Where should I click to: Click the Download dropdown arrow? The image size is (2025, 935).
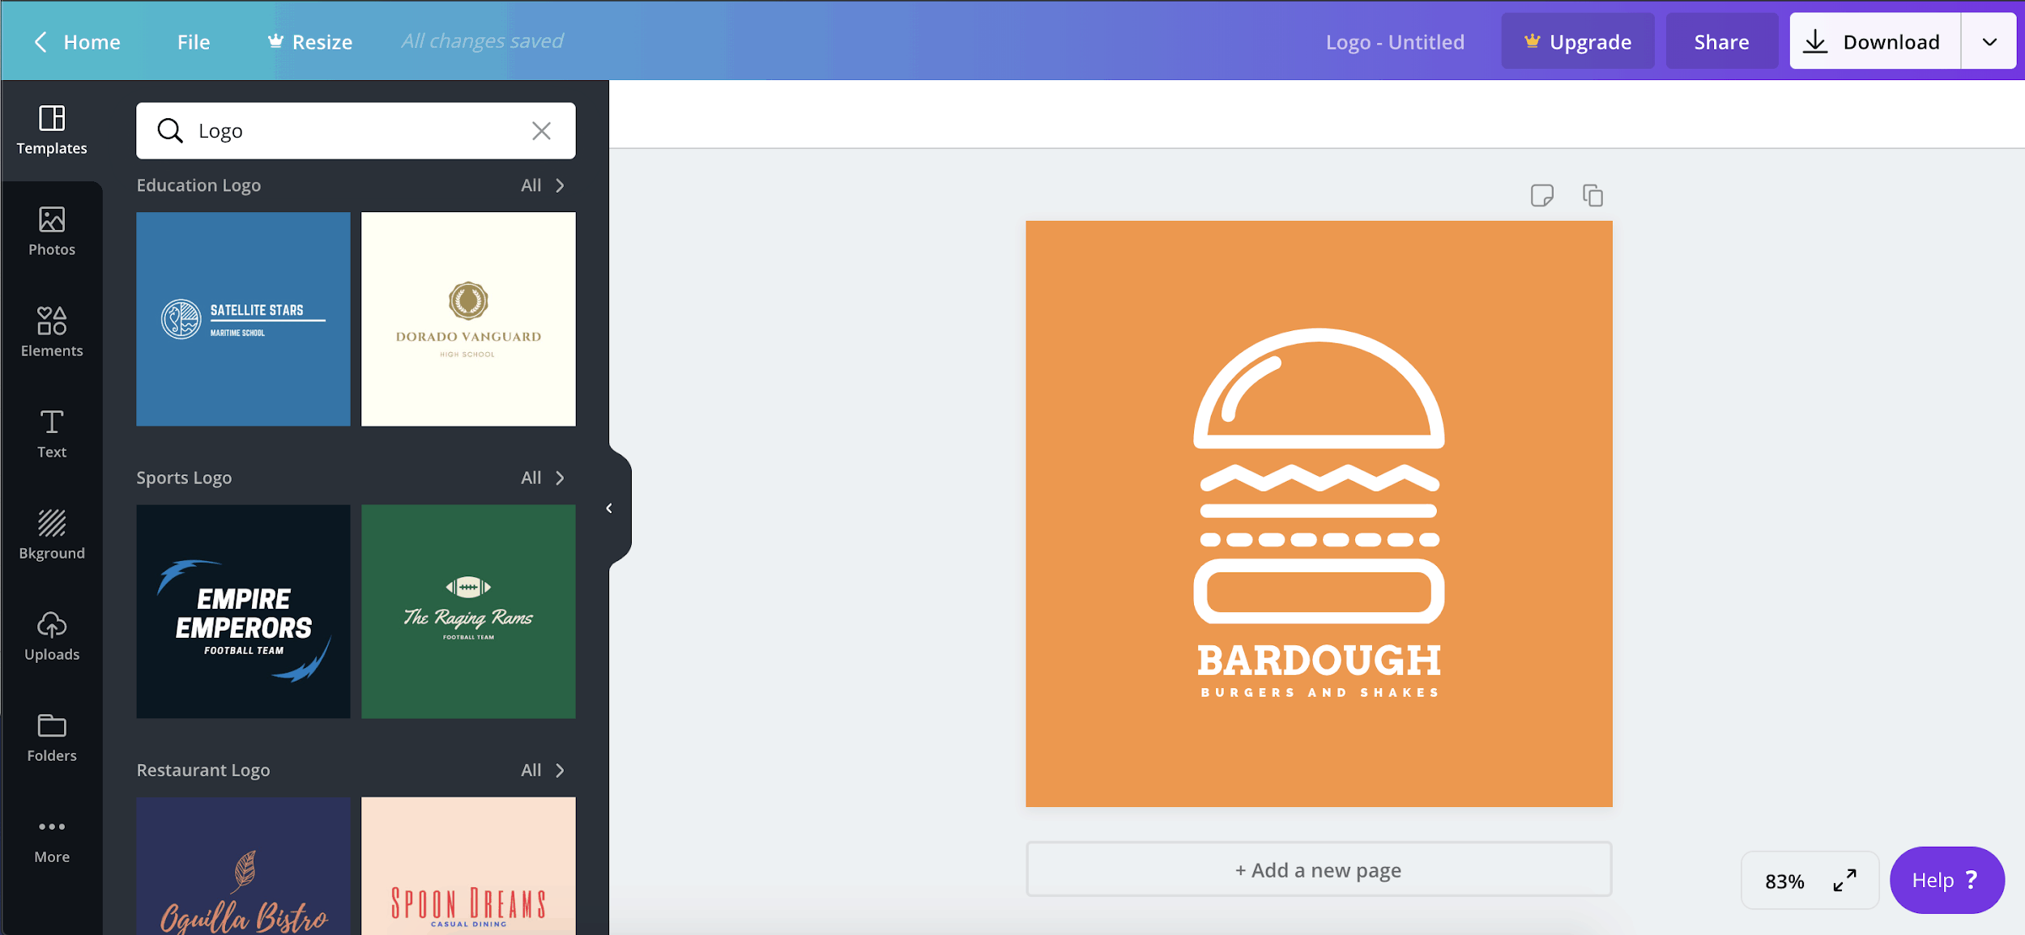click(x=1993, y=40)
